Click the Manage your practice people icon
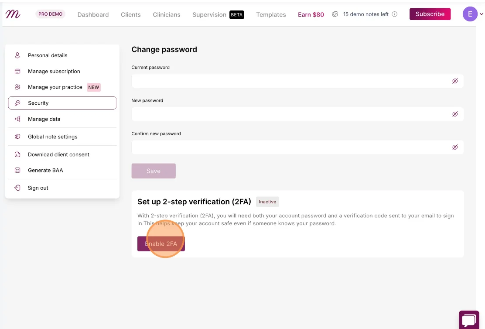This screenshot has width=485, height=329. pos(17,87)
